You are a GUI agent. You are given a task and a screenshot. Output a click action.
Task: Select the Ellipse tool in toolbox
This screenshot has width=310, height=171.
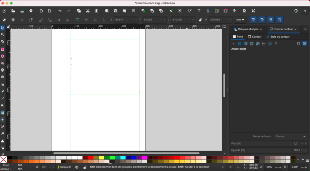tap(2, 56)
